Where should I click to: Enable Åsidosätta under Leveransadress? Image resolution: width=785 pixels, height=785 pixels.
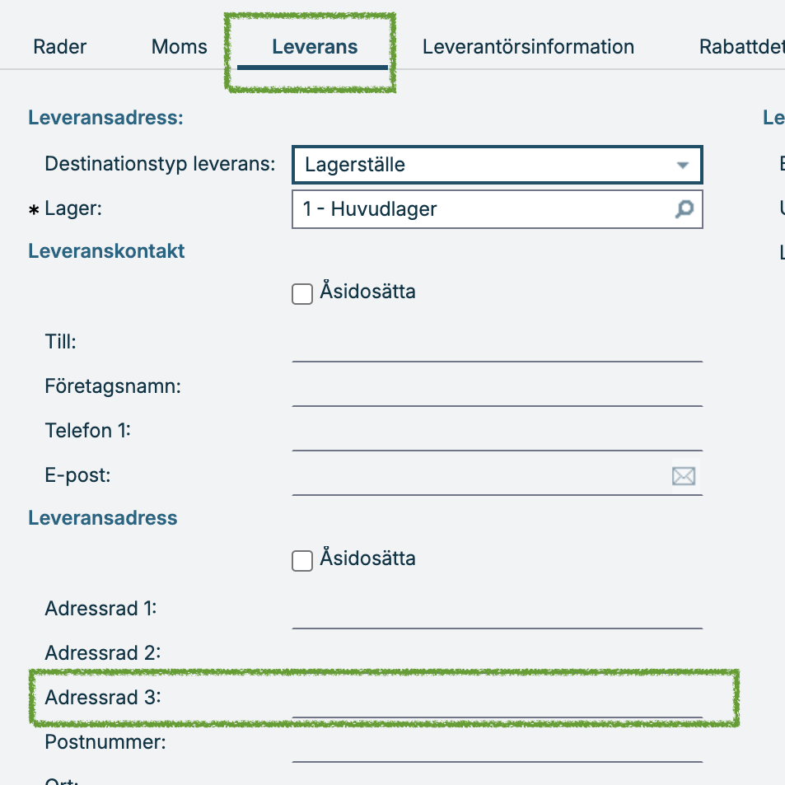302,561
